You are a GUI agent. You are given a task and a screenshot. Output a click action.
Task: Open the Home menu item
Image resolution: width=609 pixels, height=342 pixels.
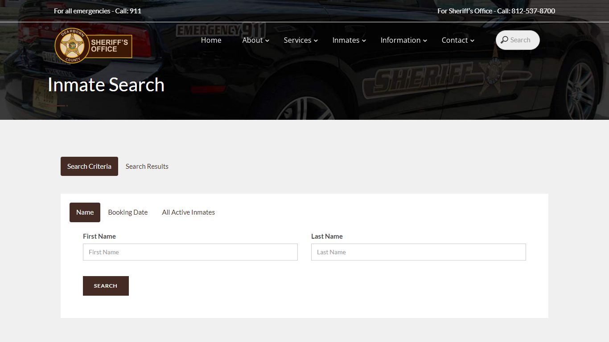point(211,40)
